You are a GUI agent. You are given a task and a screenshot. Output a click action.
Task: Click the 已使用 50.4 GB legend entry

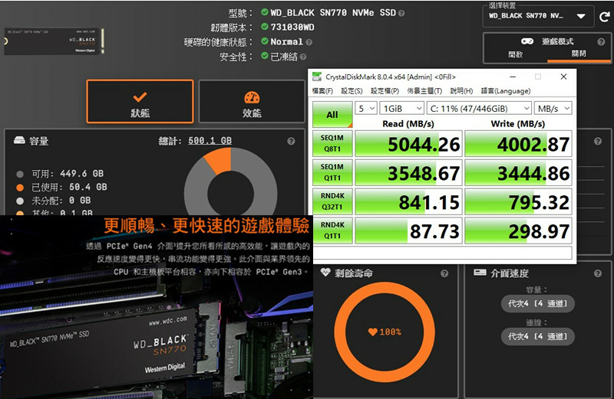click(62, 187)
